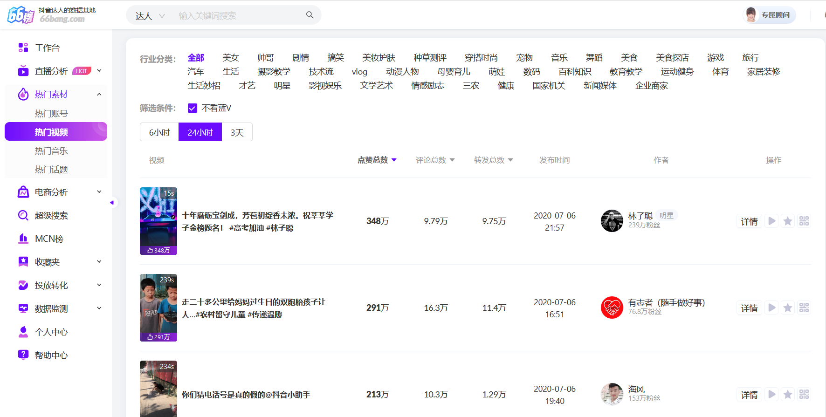Viewport: 826px width, 417px height.
Task: Open 数据监测 sidebar item
Action: click(51, 308)
